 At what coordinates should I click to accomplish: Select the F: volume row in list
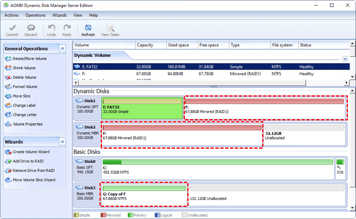(x=211, y=74)
